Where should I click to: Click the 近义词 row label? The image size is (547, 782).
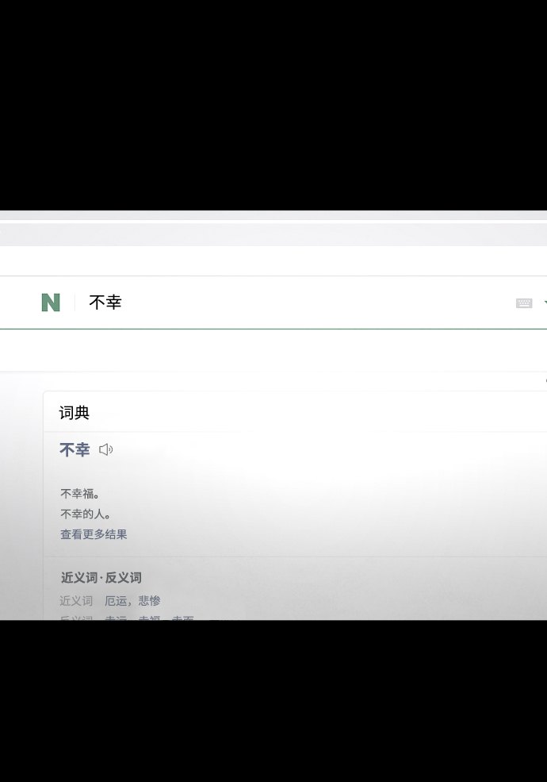coord(76,601)
